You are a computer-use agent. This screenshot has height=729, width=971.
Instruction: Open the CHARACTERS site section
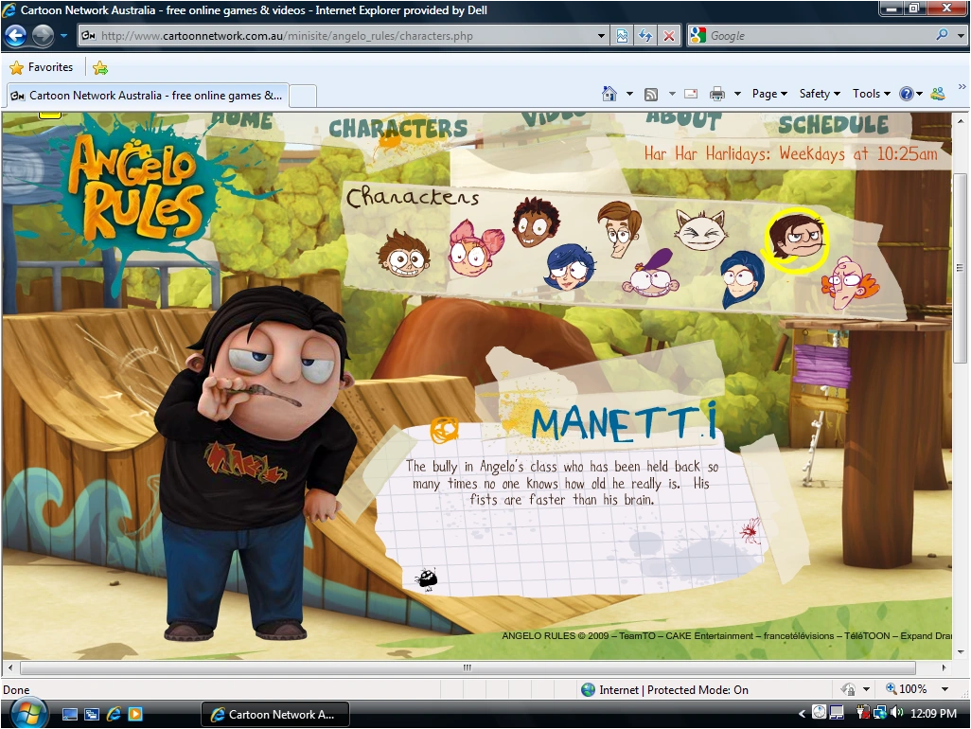pos(397,129)
